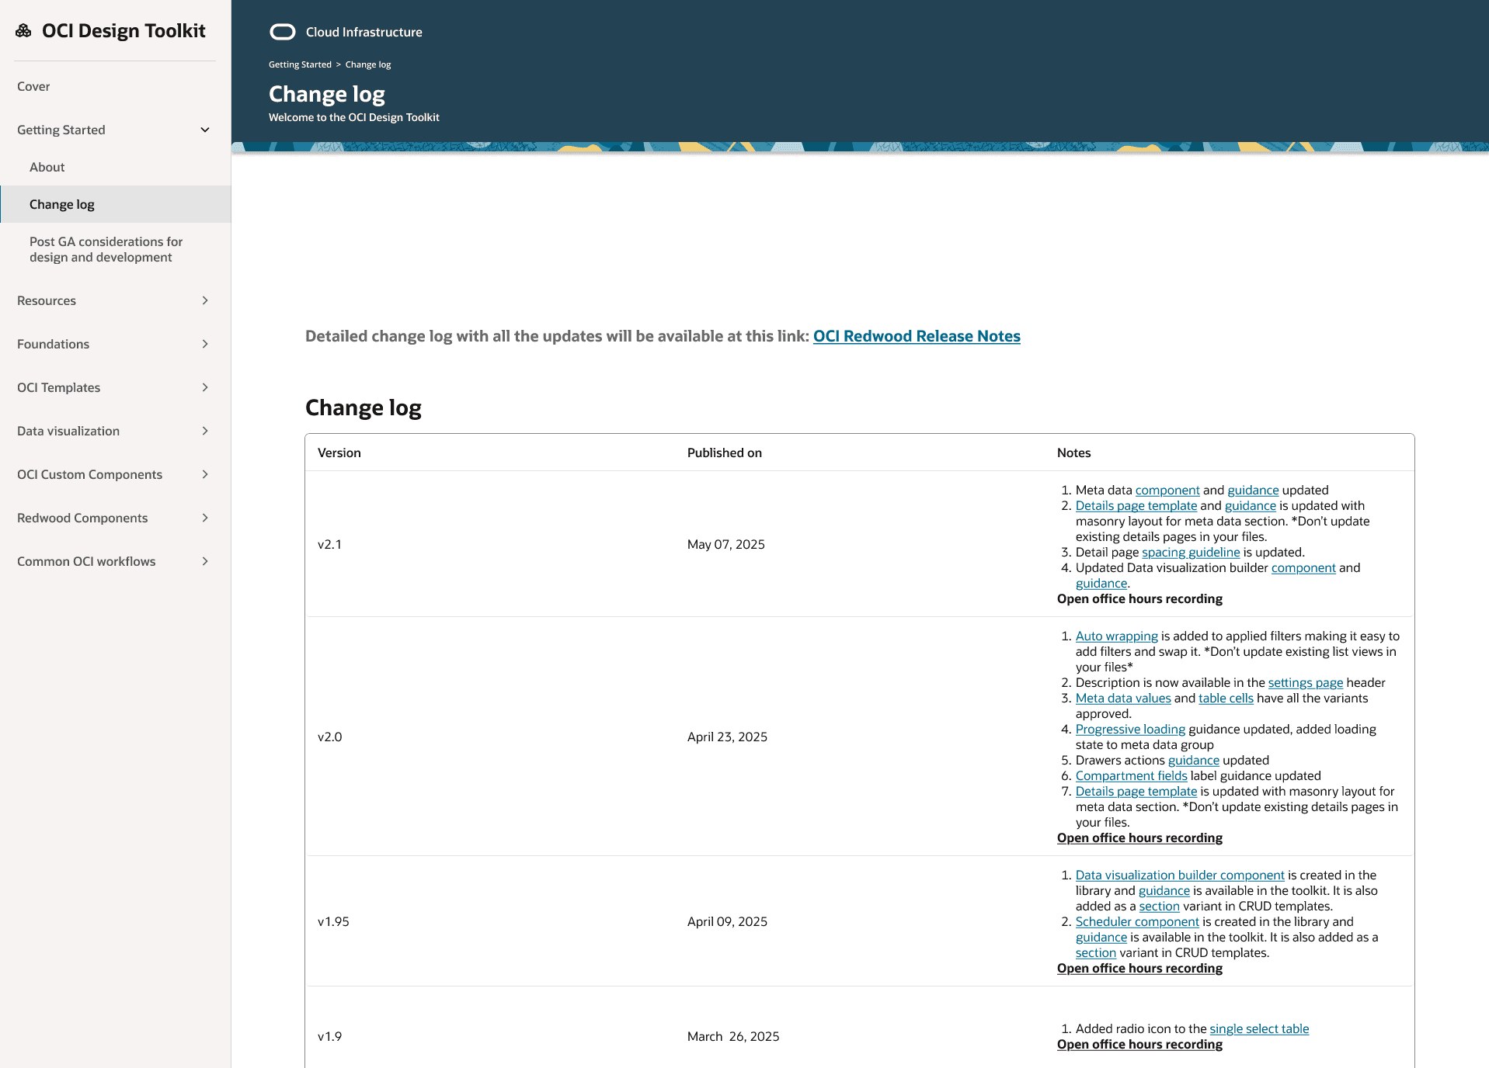Open the Progressive loading link
This screenshot has width=1489, height=1068.
[1130, 729]
